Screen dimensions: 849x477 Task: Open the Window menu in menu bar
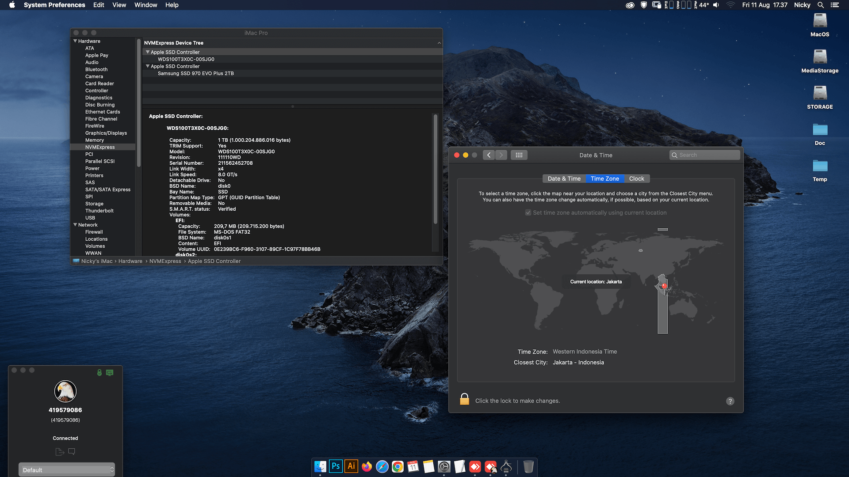145,5
